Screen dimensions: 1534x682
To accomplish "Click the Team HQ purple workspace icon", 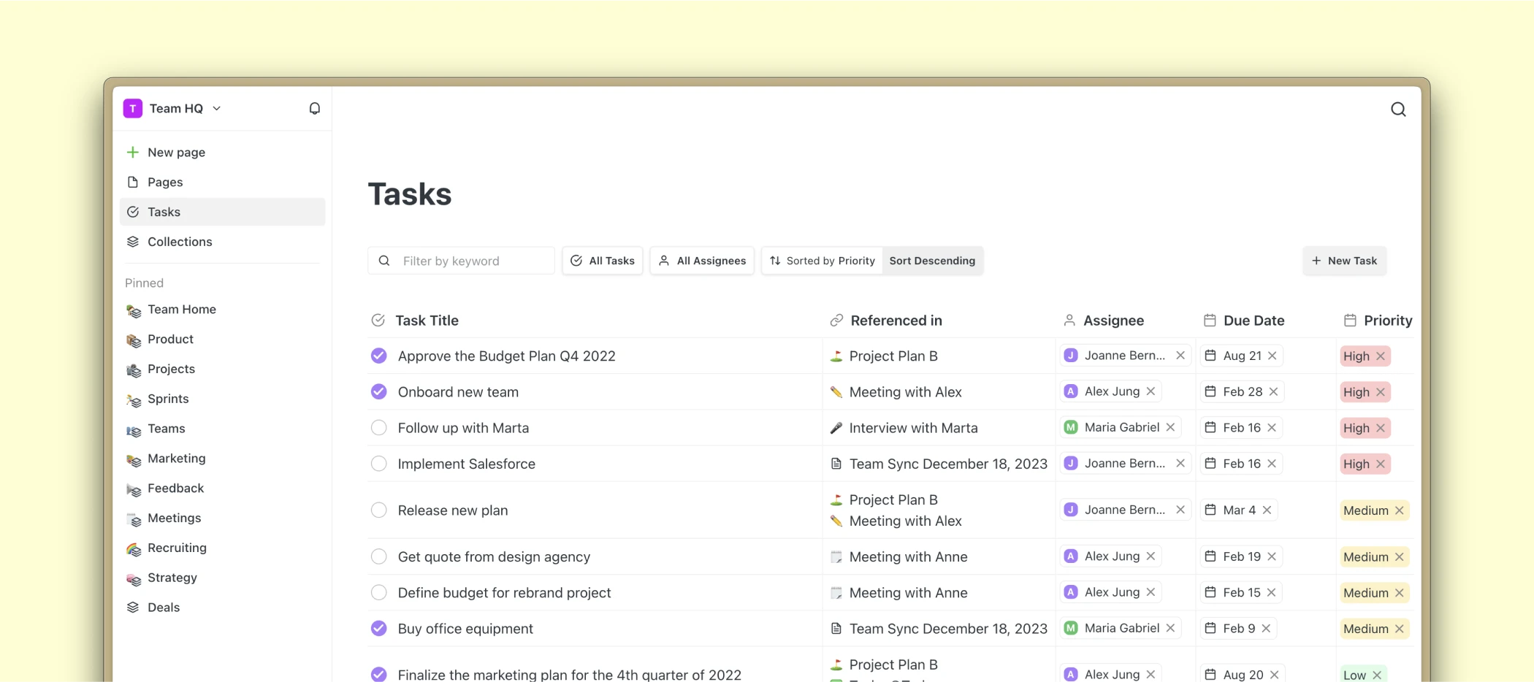I will tap(132, 108).
